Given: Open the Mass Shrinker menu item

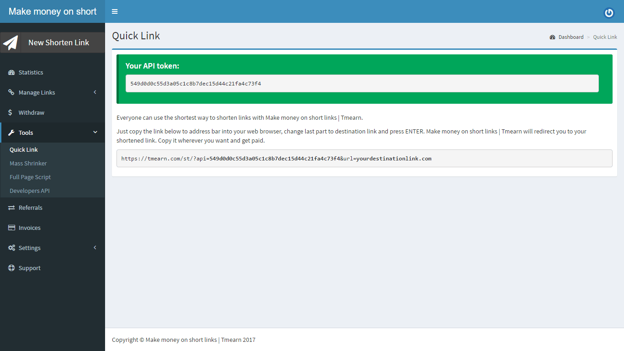Looking at the screenshot, I should pyautogui.click(x=27, y=163).
